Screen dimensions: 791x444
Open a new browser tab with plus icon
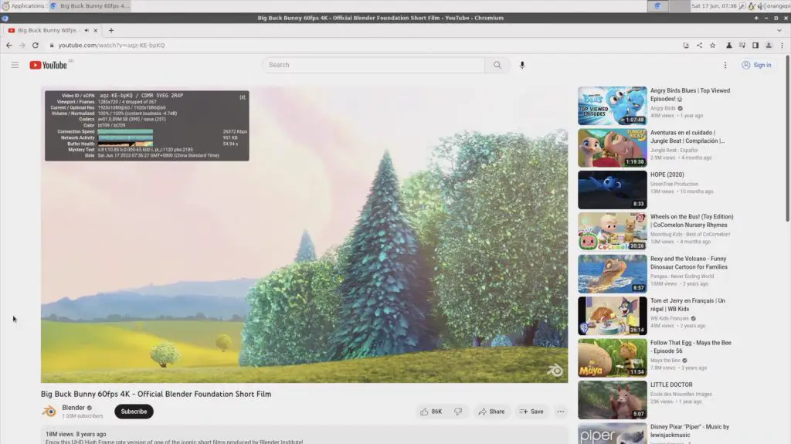pyautogui.click(x=111, y=30)
